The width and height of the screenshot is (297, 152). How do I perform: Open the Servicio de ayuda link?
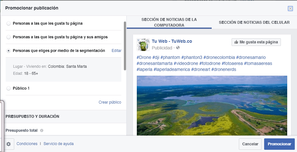coord(58,144)
